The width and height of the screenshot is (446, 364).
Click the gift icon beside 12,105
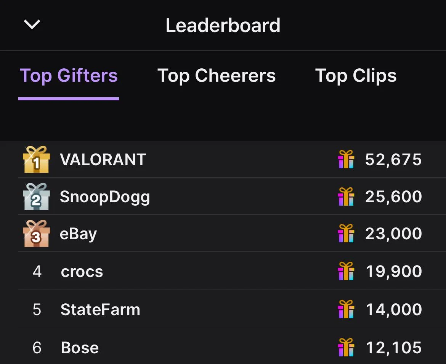click(x=346, y=347)
